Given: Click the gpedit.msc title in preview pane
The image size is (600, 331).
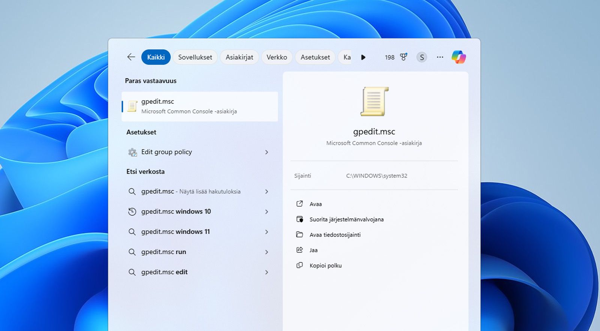Looking at the screenshot, I should coord(374,131).
